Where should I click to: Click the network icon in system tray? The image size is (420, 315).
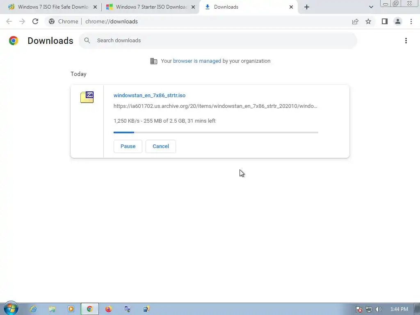coord(369,309)
